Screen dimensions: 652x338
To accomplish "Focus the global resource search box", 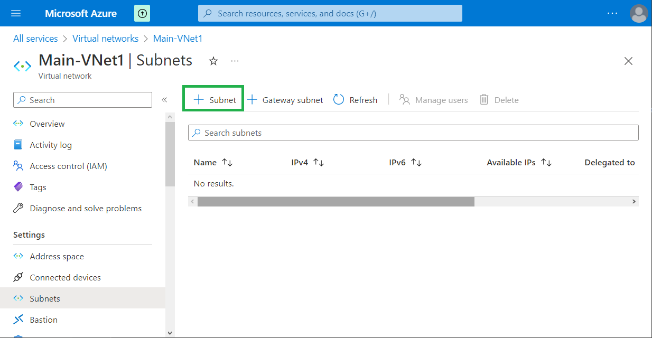I will 330,13.
